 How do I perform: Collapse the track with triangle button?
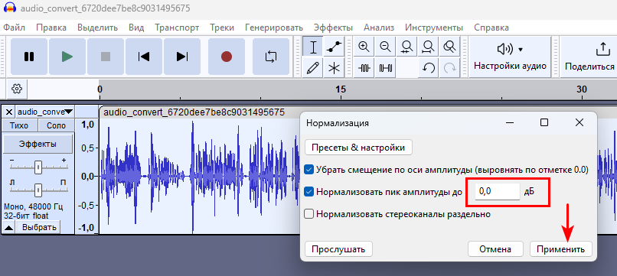coord(9,228)
